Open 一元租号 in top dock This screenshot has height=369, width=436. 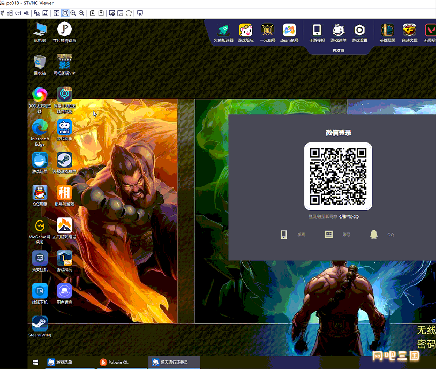click(267, 33)
